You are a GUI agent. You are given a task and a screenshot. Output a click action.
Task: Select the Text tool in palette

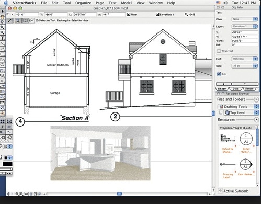pyautogui.click(x=2, y=38)
